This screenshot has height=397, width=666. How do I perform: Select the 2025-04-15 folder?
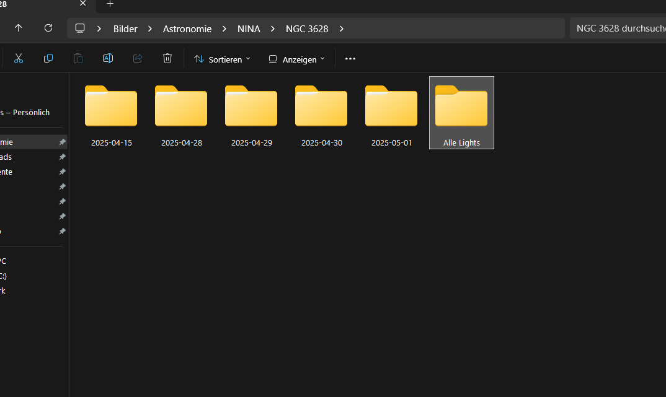point(111,113)
